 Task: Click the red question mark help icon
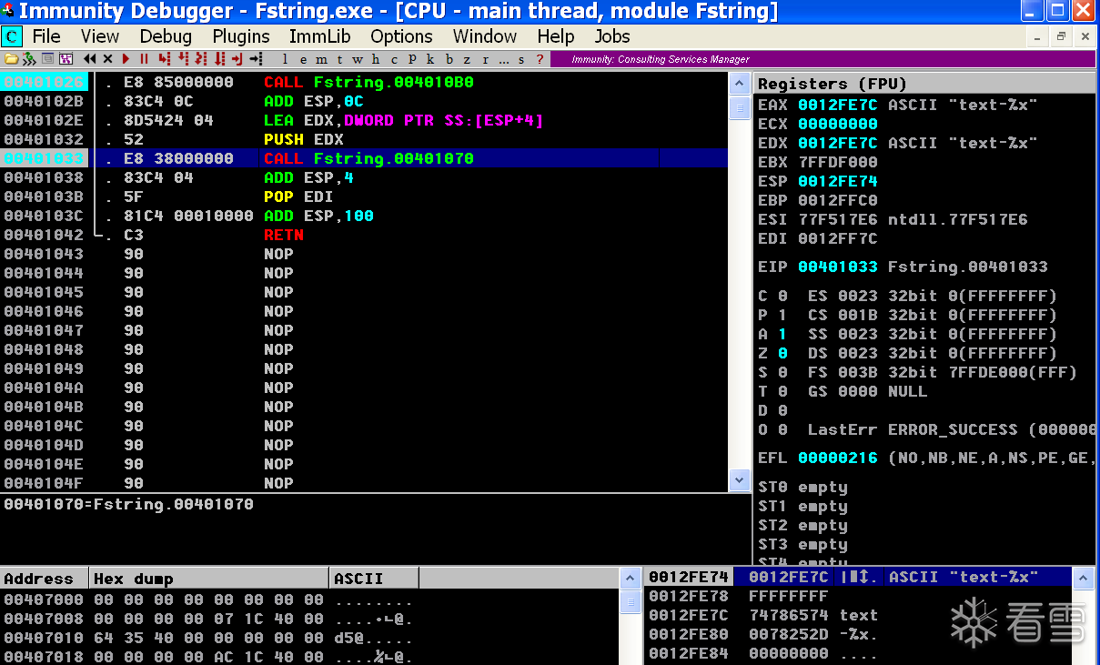click(x=540, y=59)
